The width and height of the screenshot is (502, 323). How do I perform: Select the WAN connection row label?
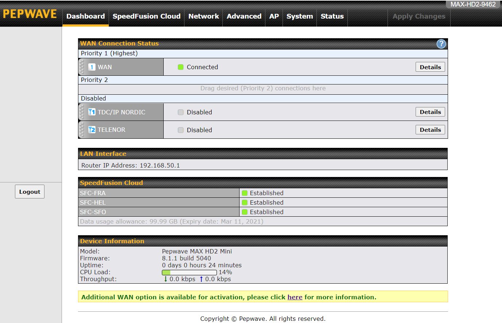(105, 67)
